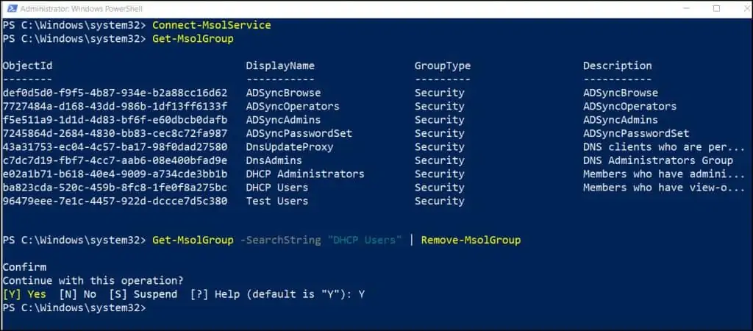This screenshot has width=753, height=331.
Task: Click DHCP Users in the DisplayName column
Action: point(276,188)
